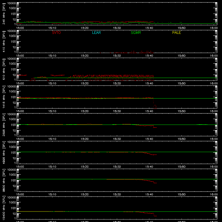This screenshot has height=222, width=222.
Task: Select the 8800 MHz [SFU] axis title
Action: pos(4,180)
